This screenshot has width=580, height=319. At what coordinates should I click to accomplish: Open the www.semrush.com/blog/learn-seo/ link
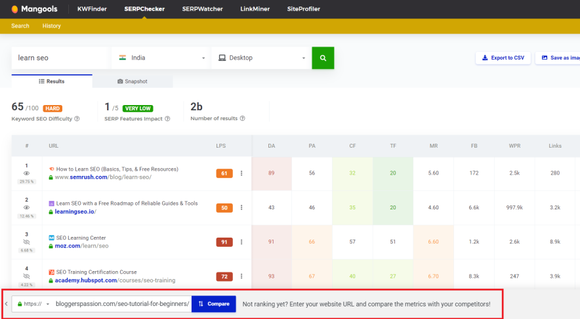point(103,177)
